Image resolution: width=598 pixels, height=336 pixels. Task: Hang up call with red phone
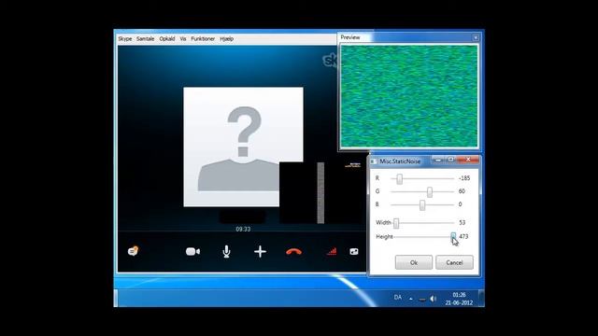click(293, 251)
